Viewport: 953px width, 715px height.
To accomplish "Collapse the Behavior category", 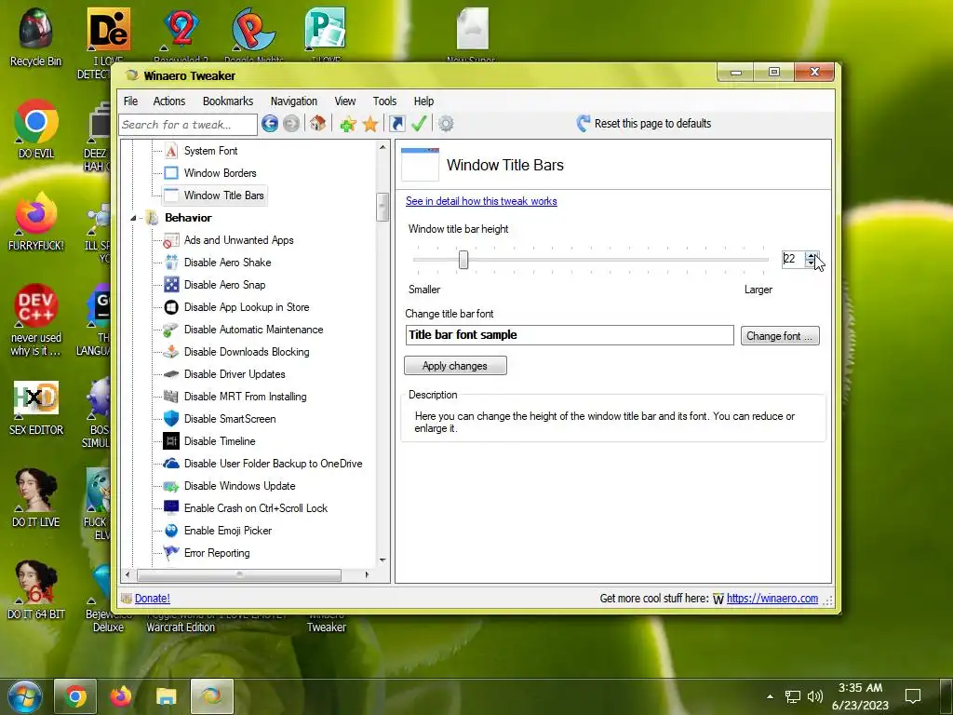I will pos(133,218).
